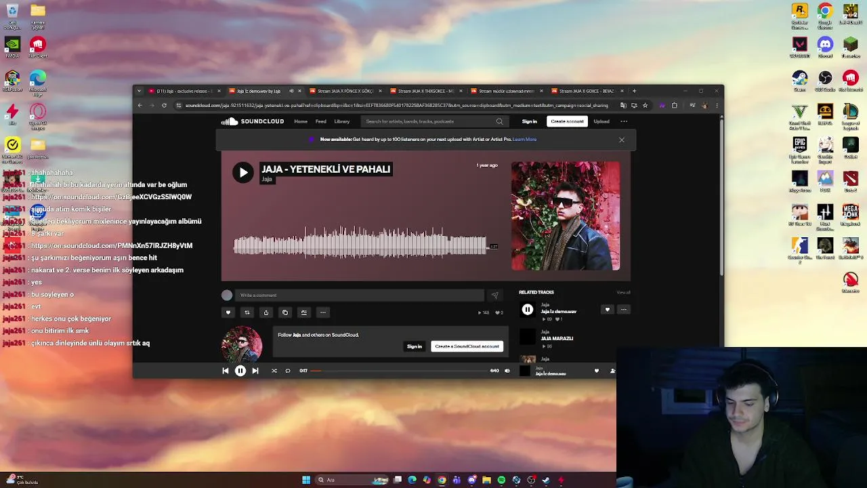Screen dimensions: 867x488
Task: Toggle repeat in the bottom player bar
Action: pos(288,371)
